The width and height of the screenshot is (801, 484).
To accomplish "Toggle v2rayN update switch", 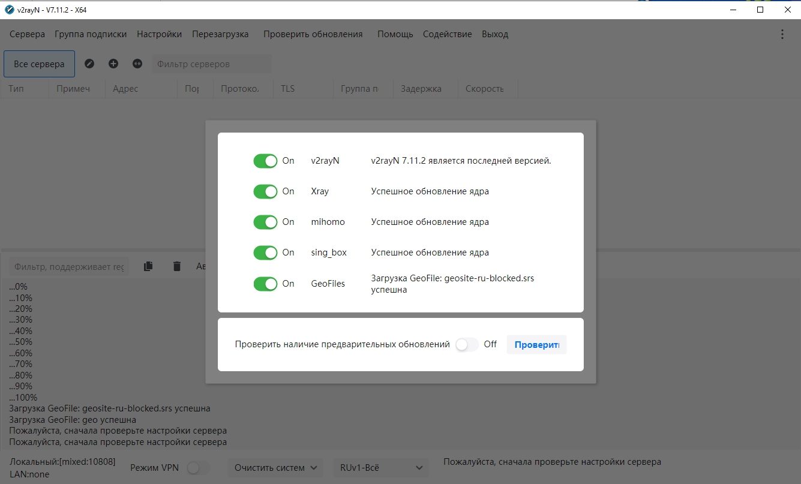I will (265, 161).
